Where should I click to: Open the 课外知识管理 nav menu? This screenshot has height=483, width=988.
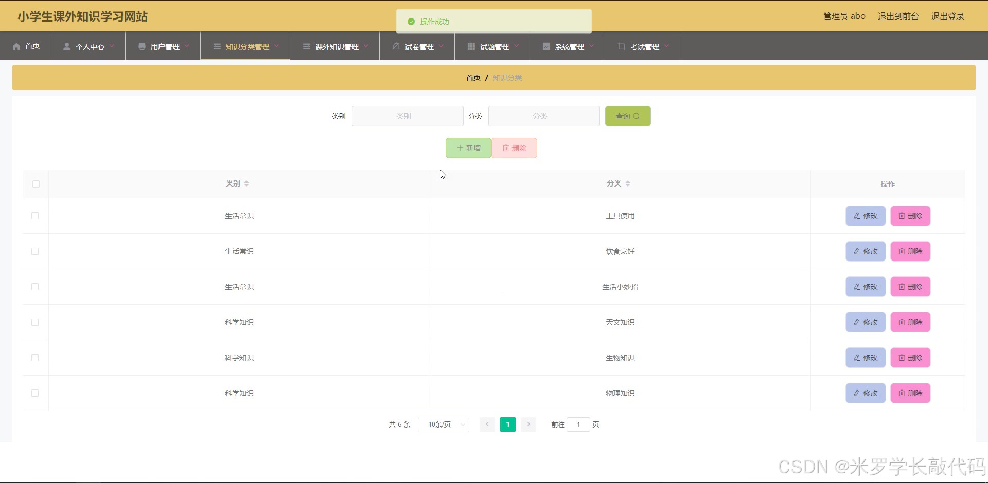pos(335,46)
